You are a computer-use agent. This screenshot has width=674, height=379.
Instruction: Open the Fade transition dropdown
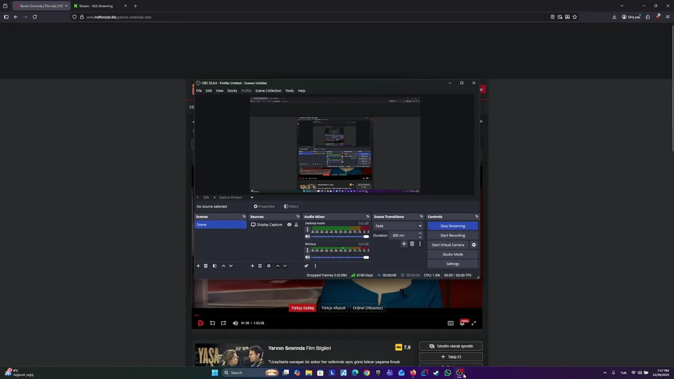tap(398, 226)
